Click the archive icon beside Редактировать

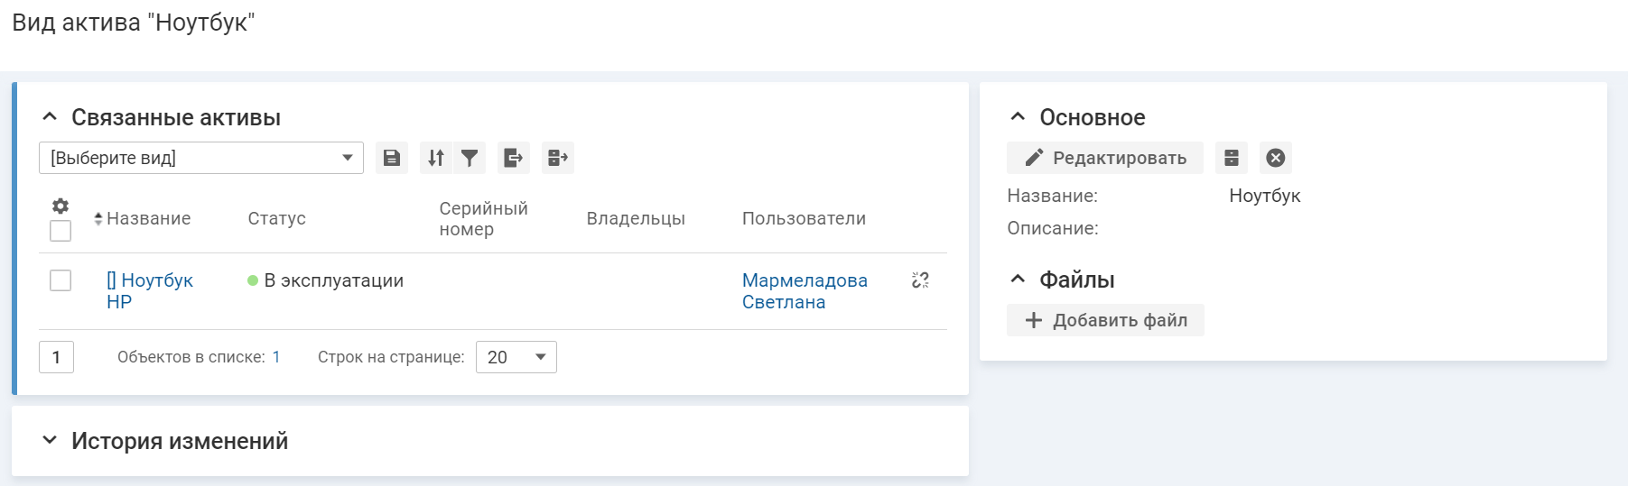1231,158
